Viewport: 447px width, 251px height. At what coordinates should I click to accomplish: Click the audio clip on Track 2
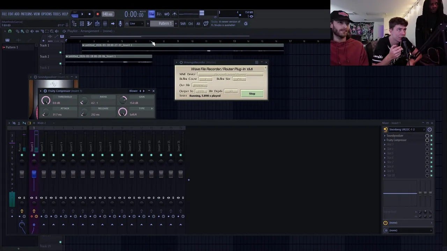tap(109, 59)
